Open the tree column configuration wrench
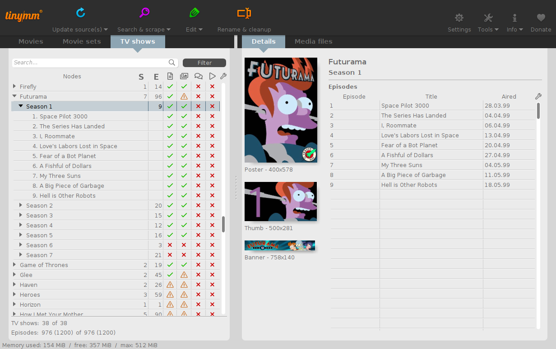The image size is (556, 349). (223, 76)
